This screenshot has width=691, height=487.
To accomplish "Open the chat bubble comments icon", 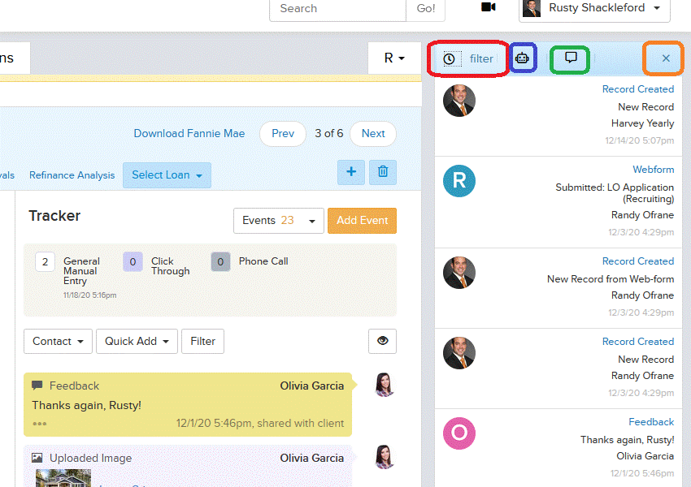I will [x=571, y=58].
